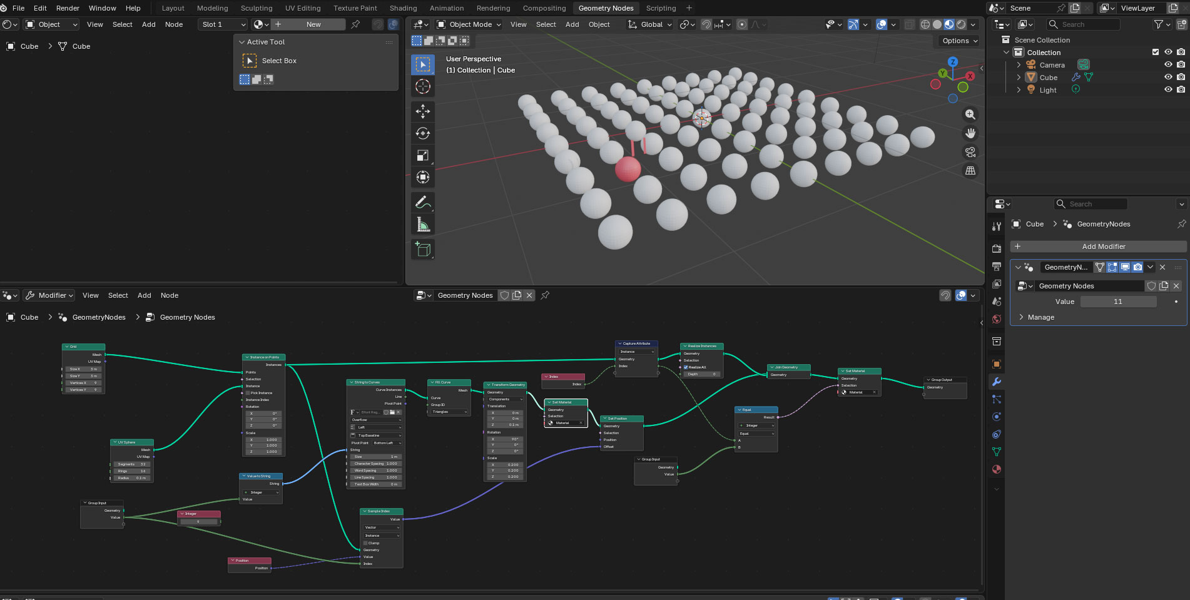The height and width of the screenshot is (600, 1190).
Task: Select the Measure tool
Action: point(423,225)
